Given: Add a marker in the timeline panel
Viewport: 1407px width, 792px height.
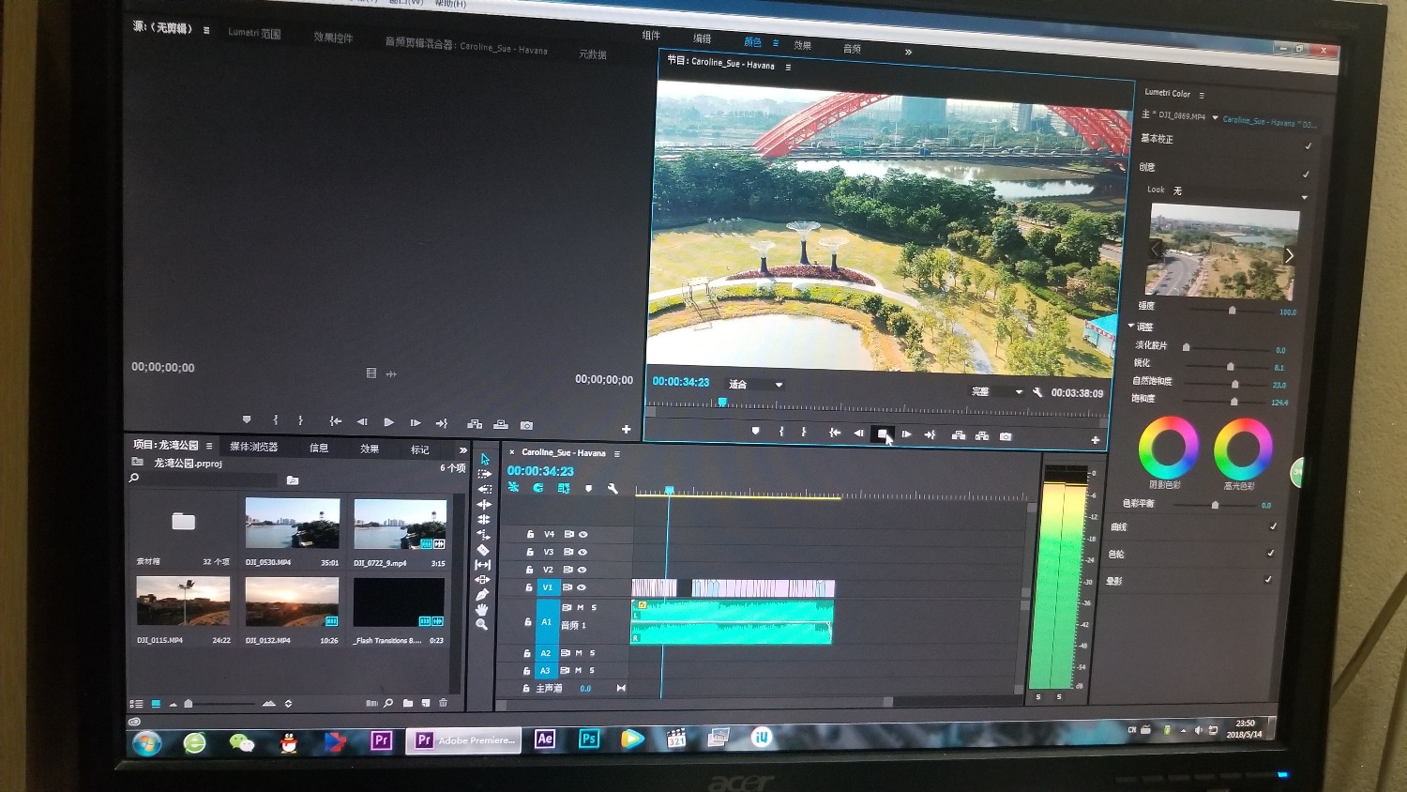Looking at the screenshot, I should pos(588,489).
